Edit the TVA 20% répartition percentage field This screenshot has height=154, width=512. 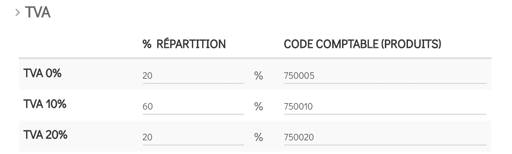(x=193, y=137)
